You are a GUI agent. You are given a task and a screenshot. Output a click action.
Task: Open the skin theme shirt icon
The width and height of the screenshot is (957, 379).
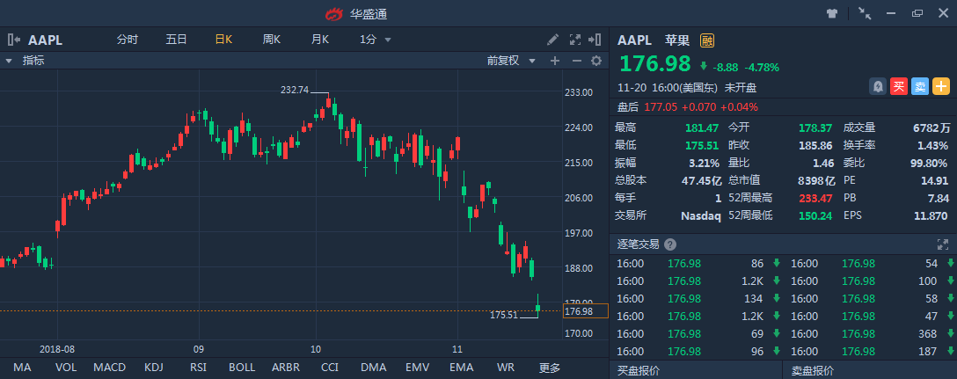tap(832, 13)
